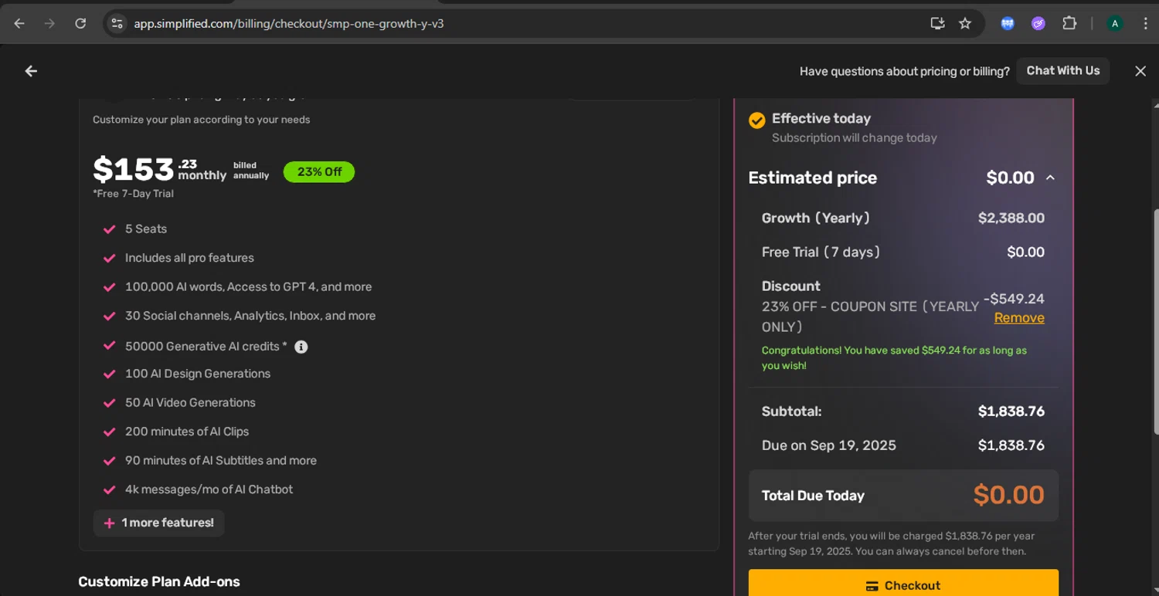Click the page vertical scrollbar
This screenshot has height=596, width=1159.
click(x=1154, y=320)
